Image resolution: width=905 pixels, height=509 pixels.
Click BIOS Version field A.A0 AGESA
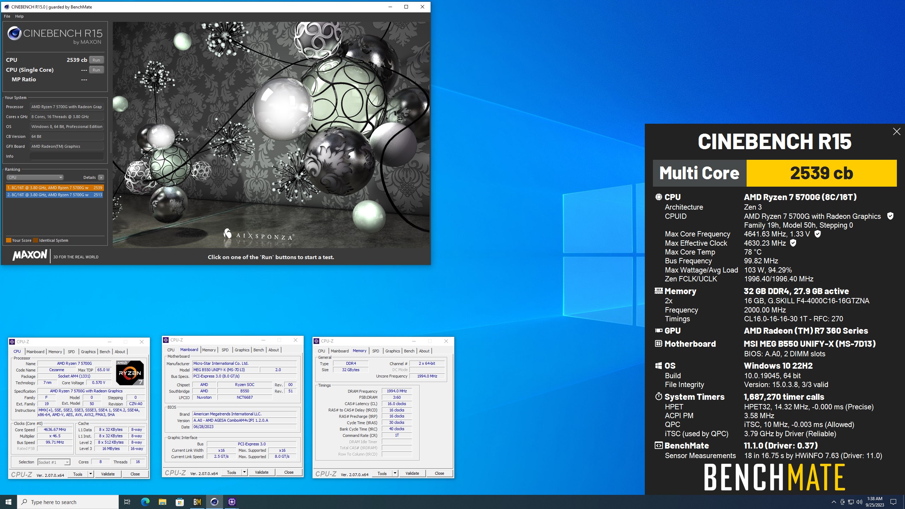244,420
